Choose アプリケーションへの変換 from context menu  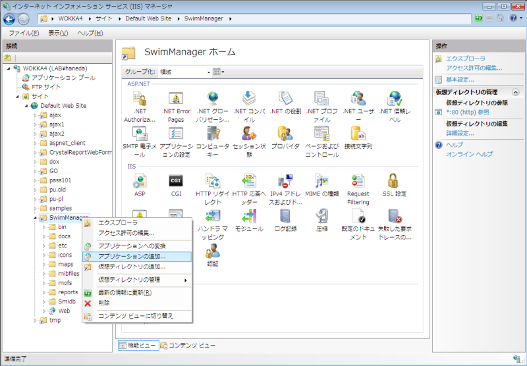coord(137,246)
